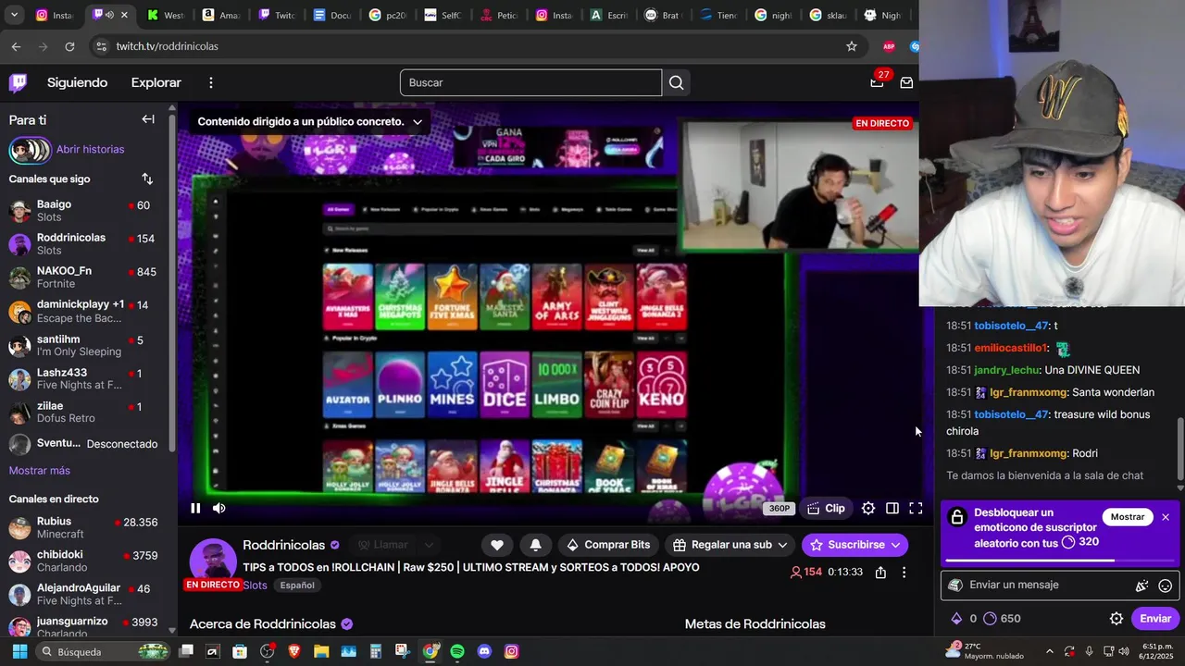Screen dimensions: 1185x666
Task: Click the Roddrinicolas channel avatar
Action: tap(213, 561)
